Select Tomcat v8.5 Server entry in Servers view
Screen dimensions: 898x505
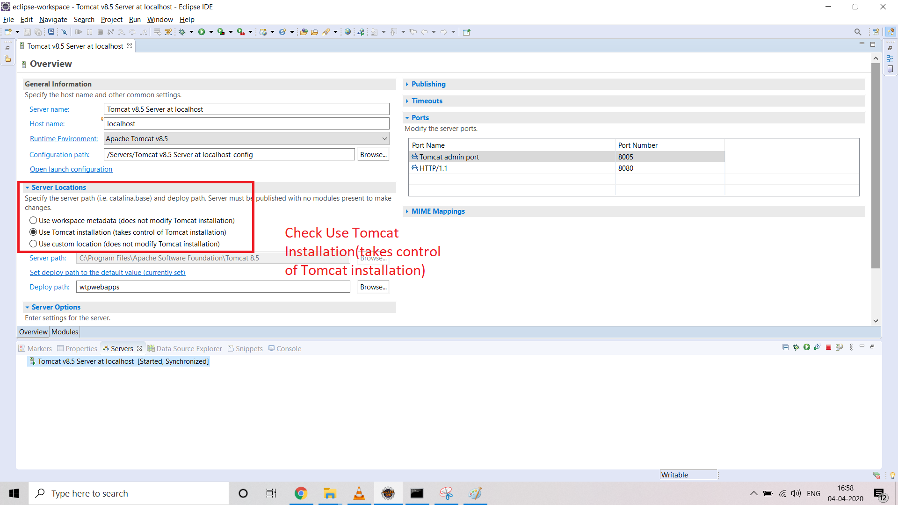(x=119, y=361)
